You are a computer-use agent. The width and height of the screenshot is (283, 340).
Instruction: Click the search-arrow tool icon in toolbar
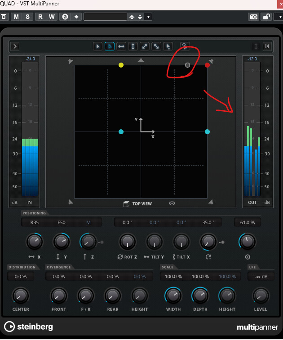(x=185, y=46)
